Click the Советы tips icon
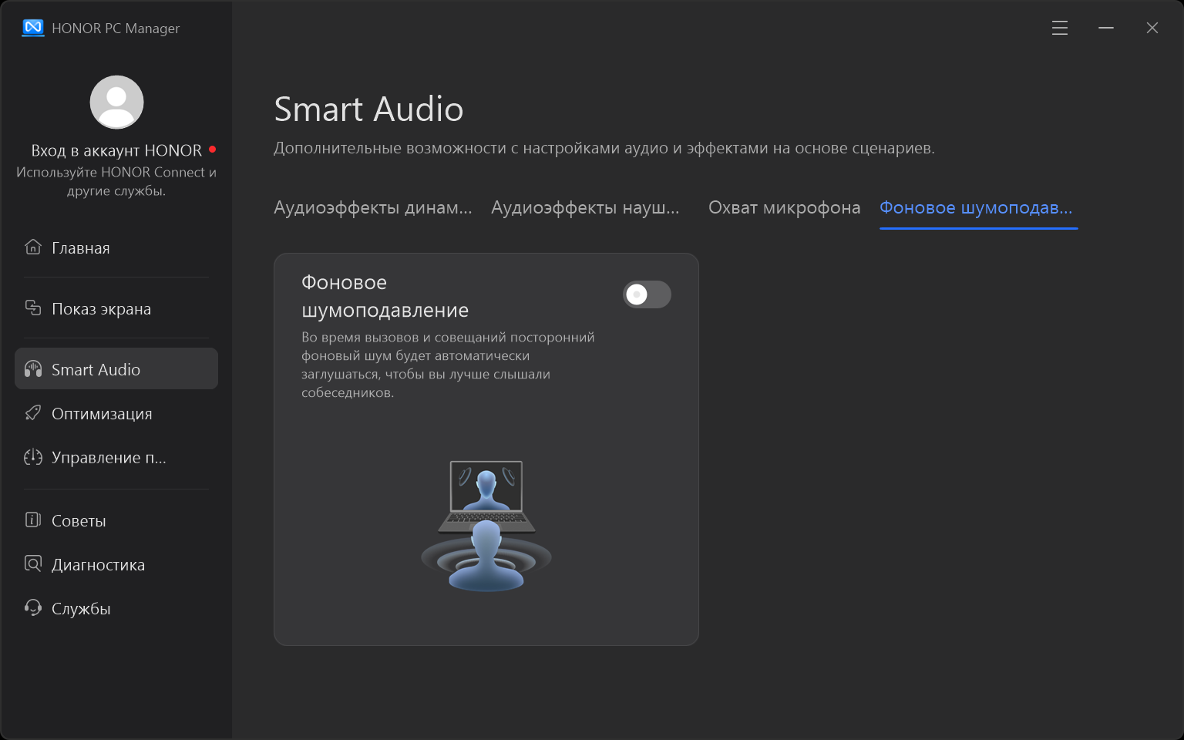Viewport: 1184px width, 740px height. [x=33, y=520]
